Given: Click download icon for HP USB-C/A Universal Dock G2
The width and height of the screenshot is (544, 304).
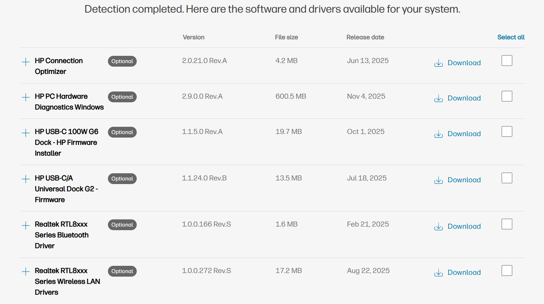Looking at the screenshot, I should pos(438,180).
